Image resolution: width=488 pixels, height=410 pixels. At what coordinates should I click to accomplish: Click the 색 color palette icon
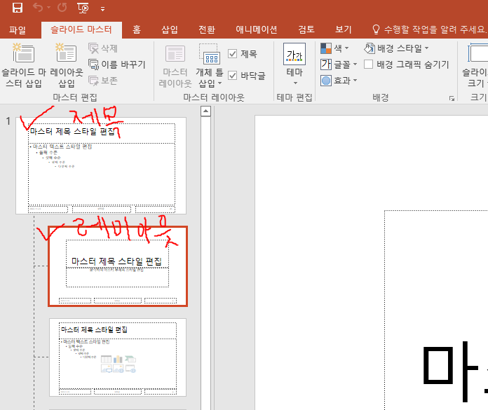[x=326, y=48]
